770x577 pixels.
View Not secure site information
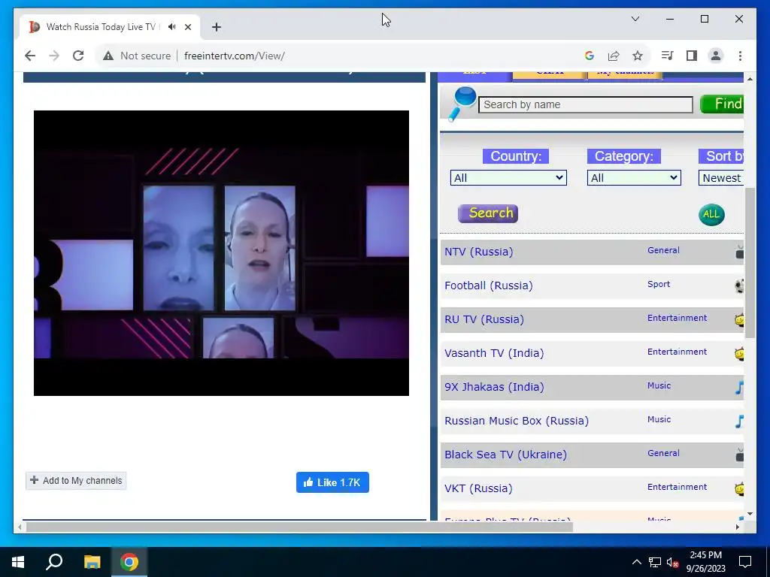137,56
